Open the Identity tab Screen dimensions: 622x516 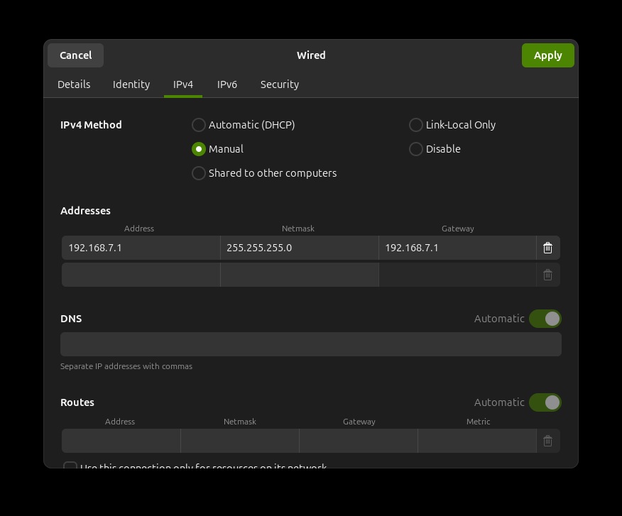click(131, 84)
